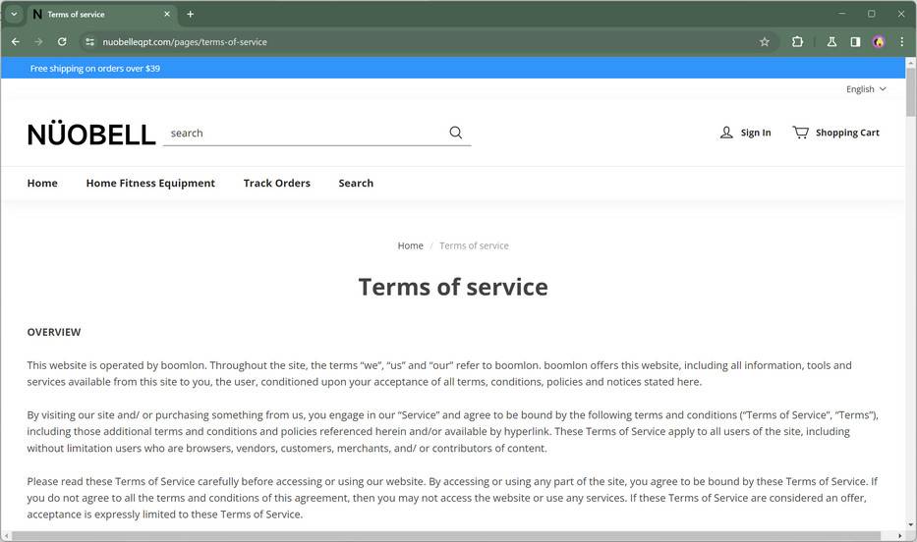Go to Home in navigation menu

[42, 183]
